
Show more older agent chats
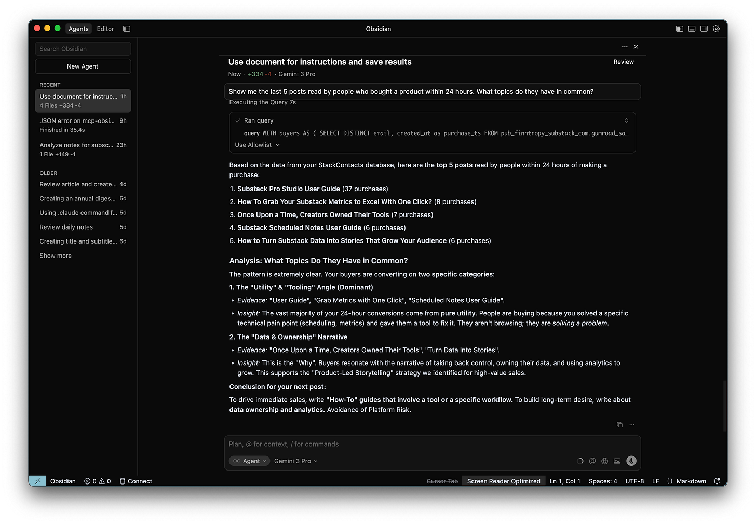point(56,256)
